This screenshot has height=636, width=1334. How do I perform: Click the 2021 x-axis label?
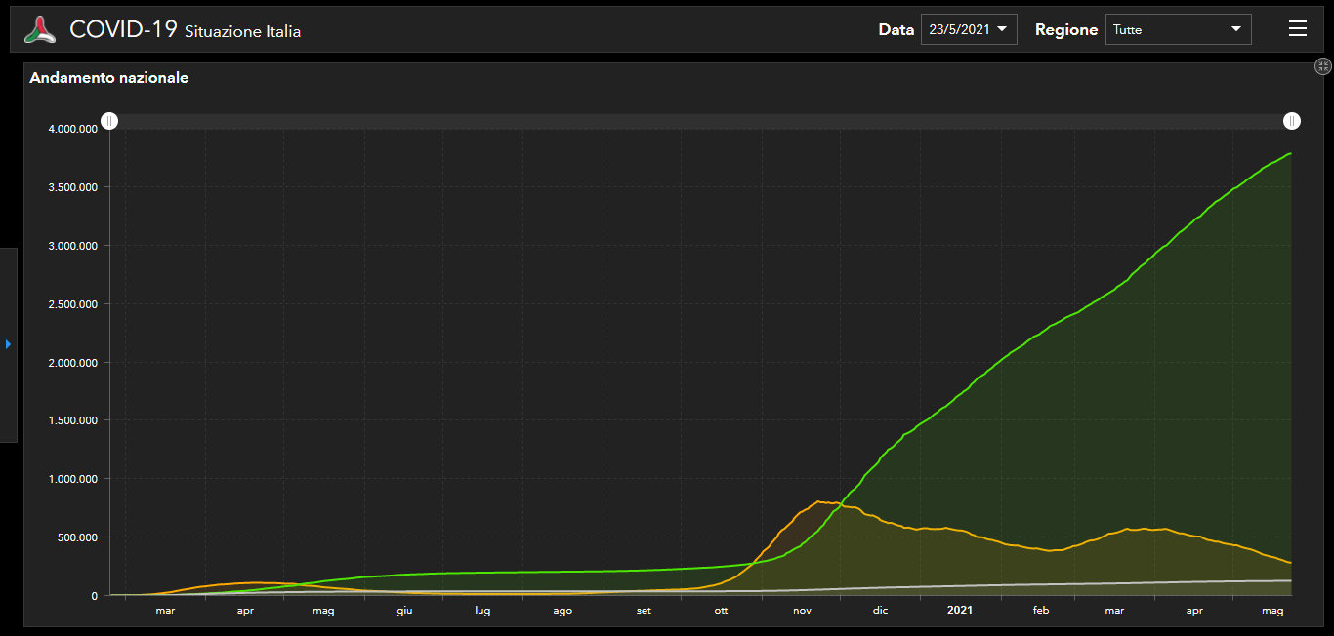point(959,611)
